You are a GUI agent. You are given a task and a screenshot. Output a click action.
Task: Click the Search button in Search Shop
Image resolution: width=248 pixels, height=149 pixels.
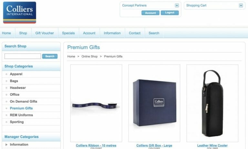[x=50, y=56]
